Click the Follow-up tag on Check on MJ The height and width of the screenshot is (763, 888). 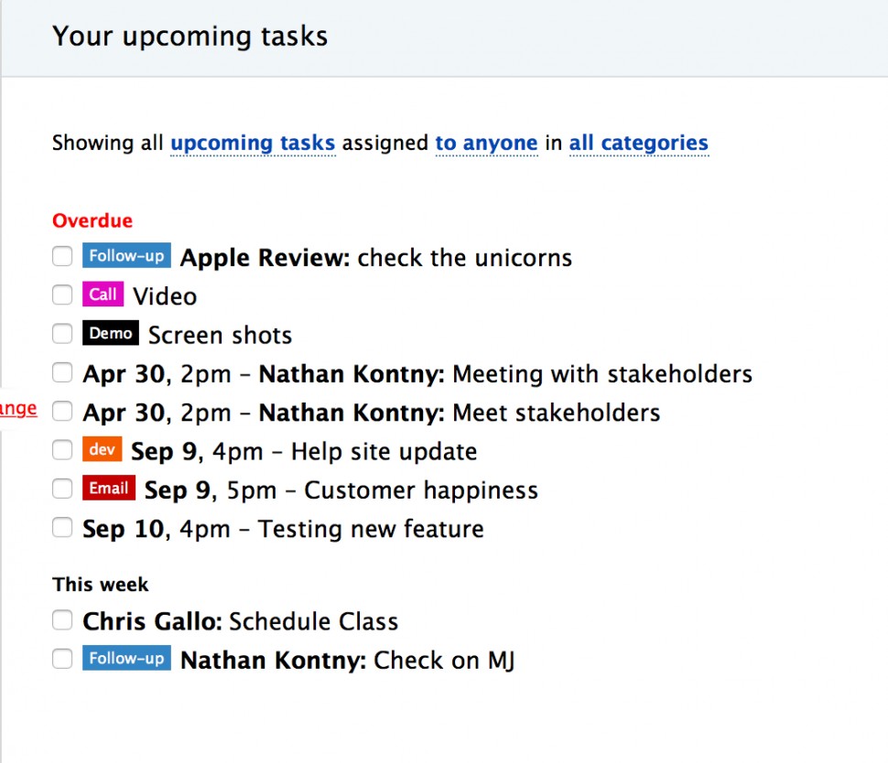pos(126,658)
